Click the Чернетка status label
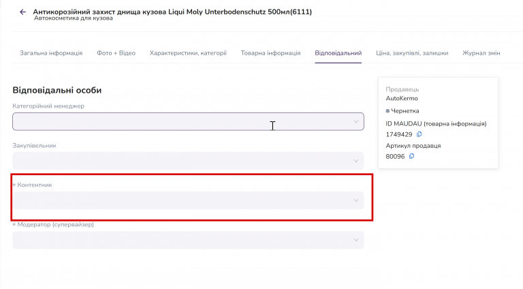Screen dimensions: 523x289 click(x=405, y=111)
